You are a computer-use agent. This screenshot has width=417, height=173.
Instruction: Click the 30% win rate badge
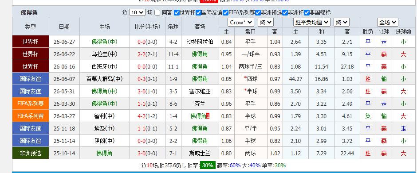[208, 165]
